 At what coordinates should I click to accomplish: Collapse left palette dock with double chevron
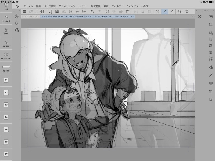pyautogui.click(x=14, y=10)
